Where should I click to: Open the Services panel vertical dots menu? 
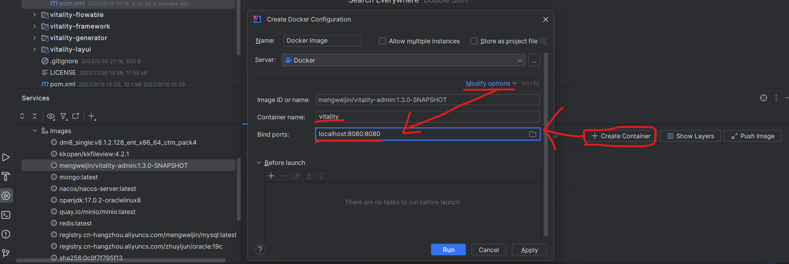point(776,98)
